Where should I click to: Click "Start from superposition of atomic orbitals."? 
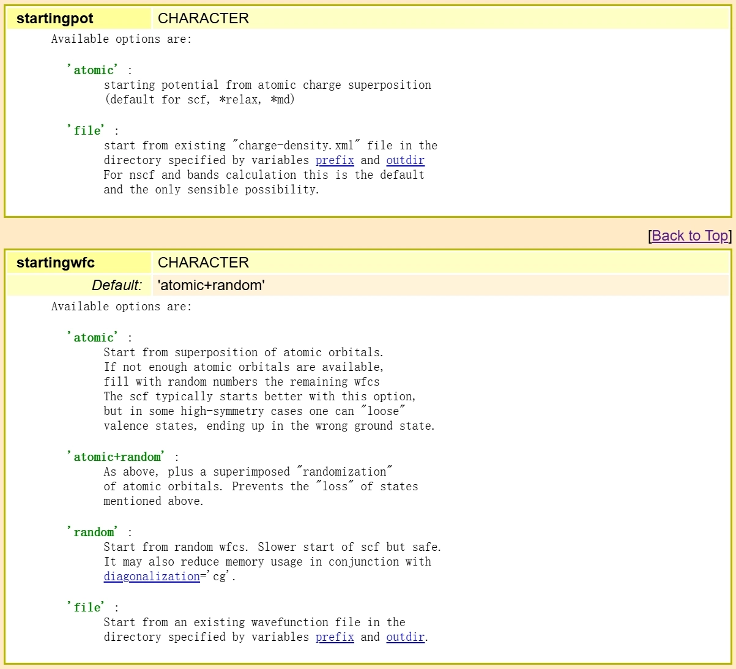point(243,353)
